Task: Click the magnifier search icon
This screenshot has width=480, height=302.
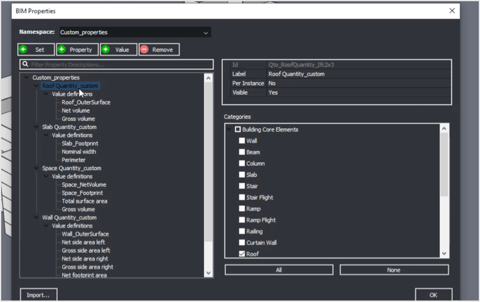Action: [x=26, y=64]
